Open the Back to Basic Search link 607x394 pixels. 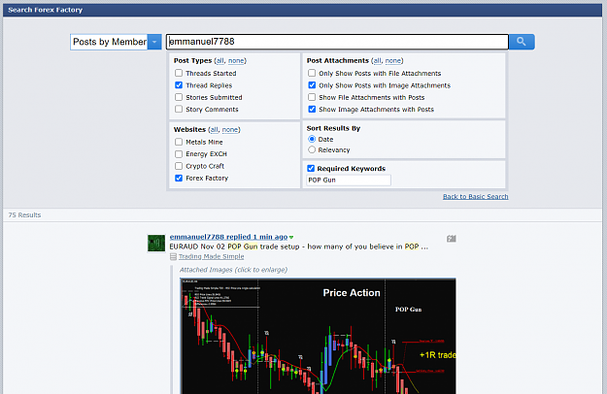475,196
